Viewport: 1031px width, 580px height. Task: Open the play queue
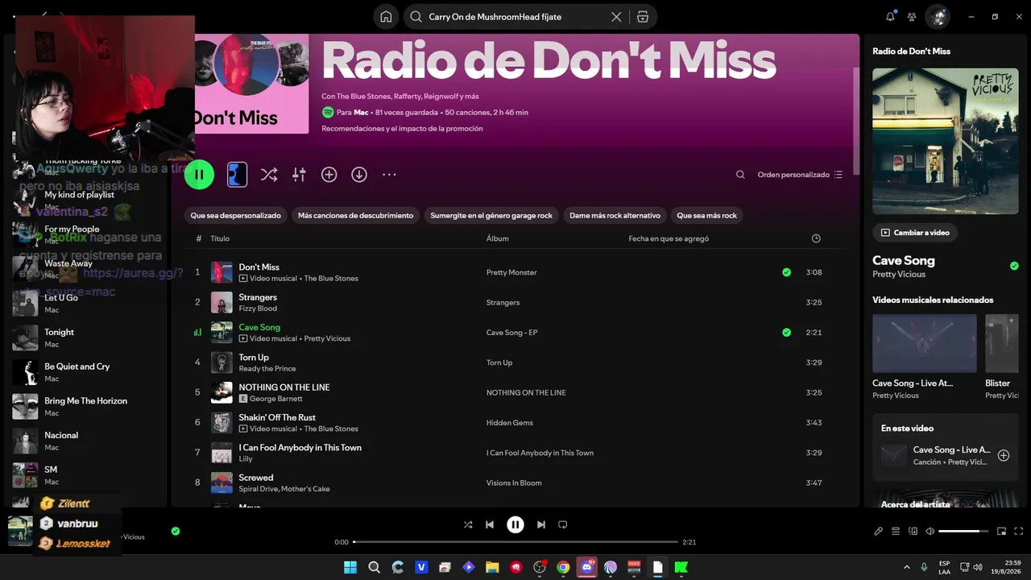[x=896, y=531]
